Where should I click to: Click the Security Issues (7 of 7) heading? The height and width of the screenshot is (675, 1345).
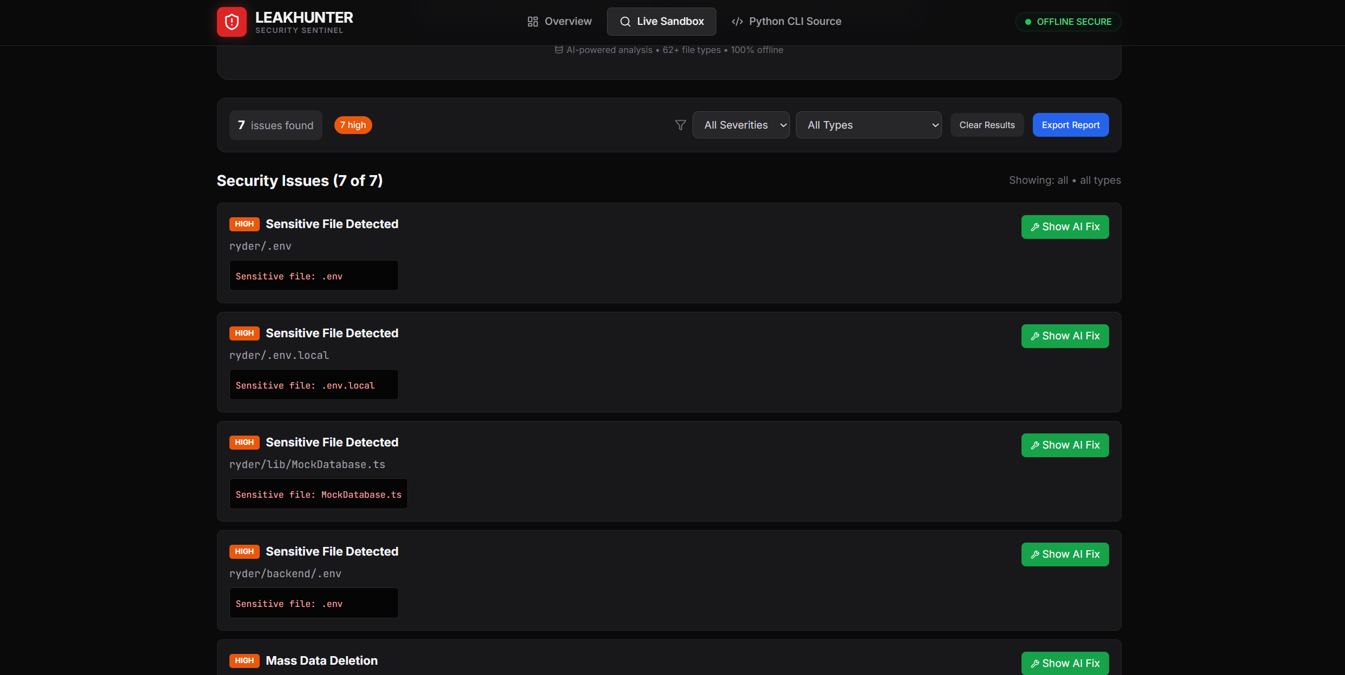(x=300, y=181)
